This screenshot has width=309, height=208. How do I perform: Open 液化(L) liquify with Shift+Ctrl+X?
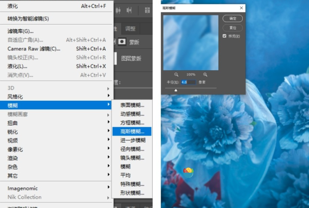(56, 66)
